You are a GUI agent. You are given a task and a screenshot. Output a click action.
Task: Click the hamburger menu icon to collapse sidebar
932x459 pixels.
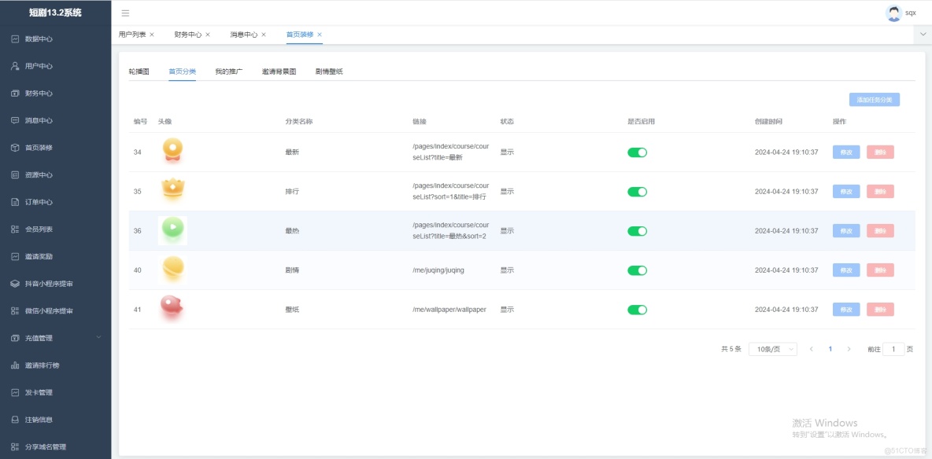tap(124, 13)
